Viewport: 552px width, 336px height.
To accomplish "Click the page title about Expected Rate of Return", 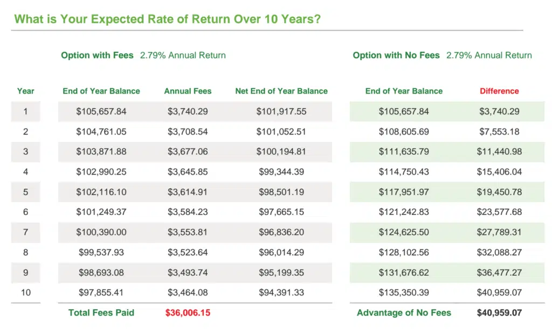I will tap(168, 19).
